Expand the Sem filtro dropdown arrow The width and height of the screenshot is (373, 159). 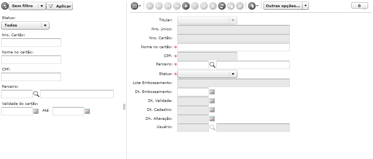pos(42,6)
